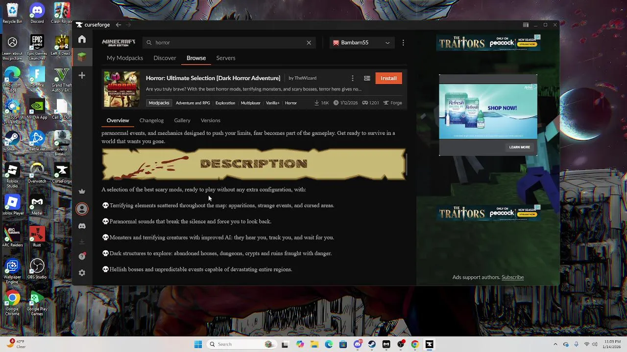Open TheWizard author link

pyautogui.click(x=305, y=78)
